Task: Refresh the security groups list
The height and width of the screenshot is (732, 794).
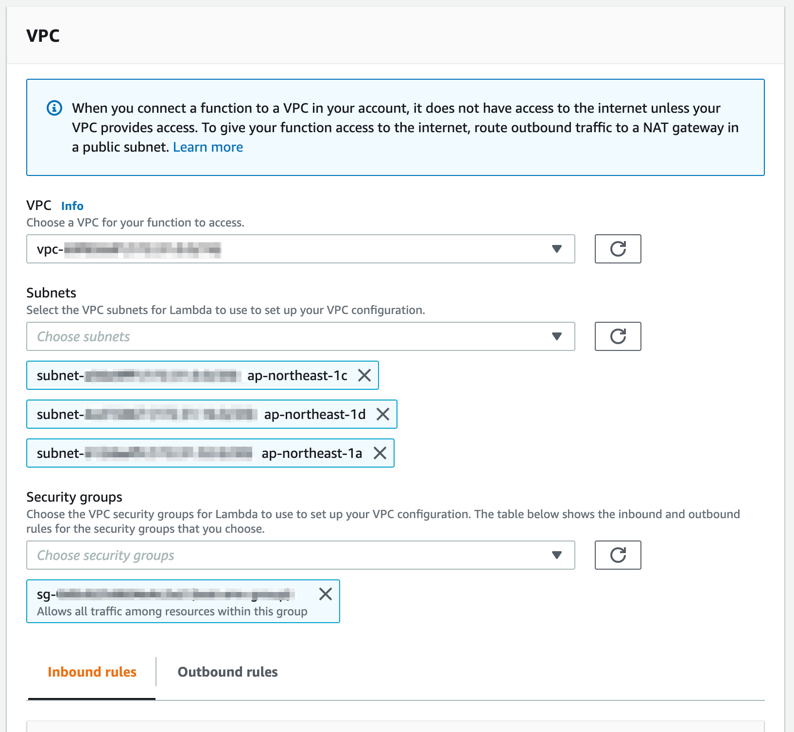Action: coord(618,555)
